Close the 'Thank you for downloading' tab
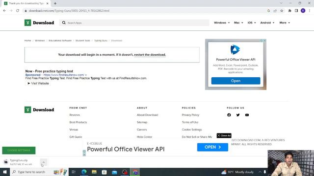 coord(48,3)
